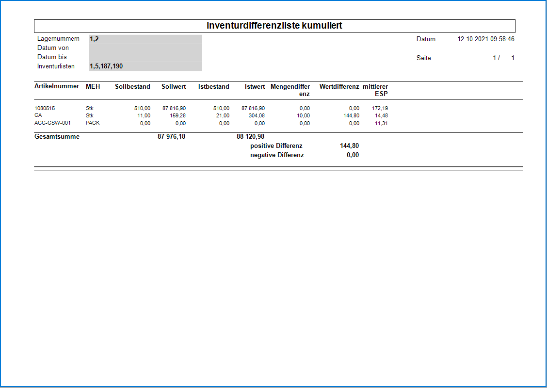This screenshot has height=388, width=547.
Task: Click the empty Datum bis field
Action: click(x=145, y=57)
